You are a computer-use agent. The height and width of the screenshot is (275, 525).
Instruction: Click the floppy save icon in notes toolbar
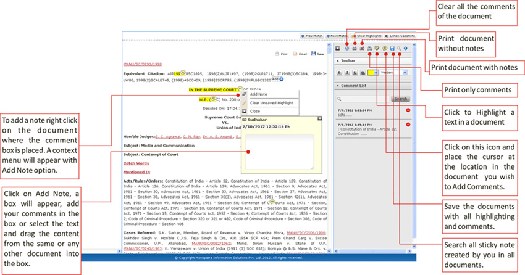tap(392, 49)
